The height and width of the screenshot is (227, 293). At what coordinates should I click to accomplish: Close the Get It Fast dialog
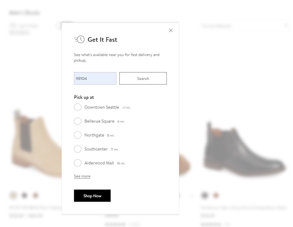171,30
